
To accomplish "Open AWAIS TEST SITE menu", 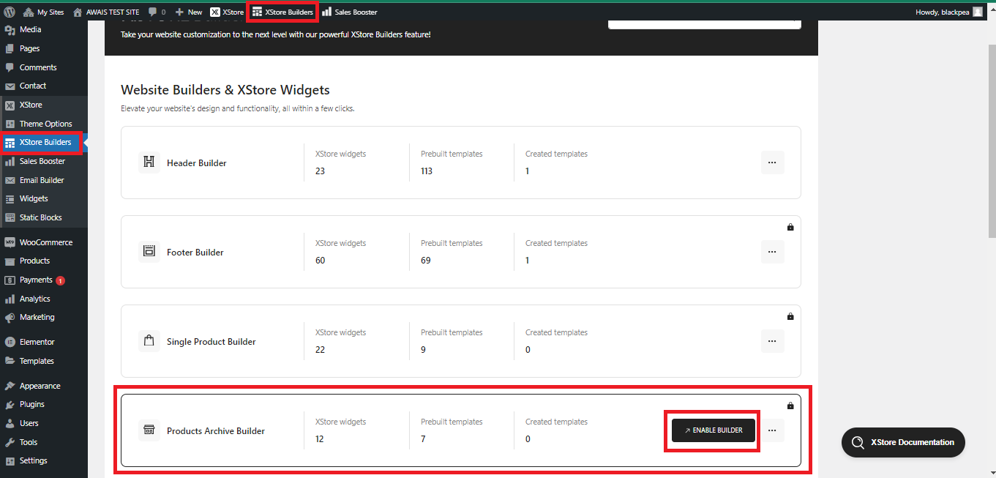I will pyautogui.click(x=106, y=12).
